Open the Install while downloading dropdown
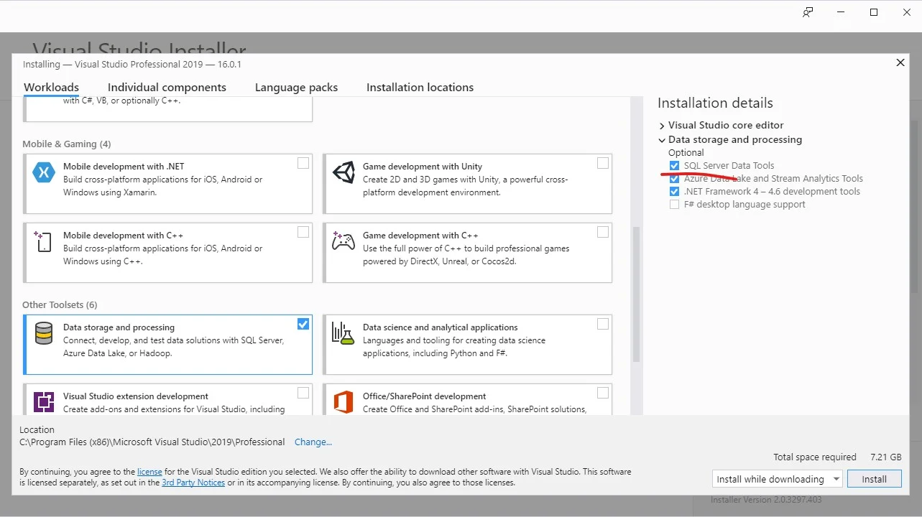922x517 pixels. click(x=777, y=479)
